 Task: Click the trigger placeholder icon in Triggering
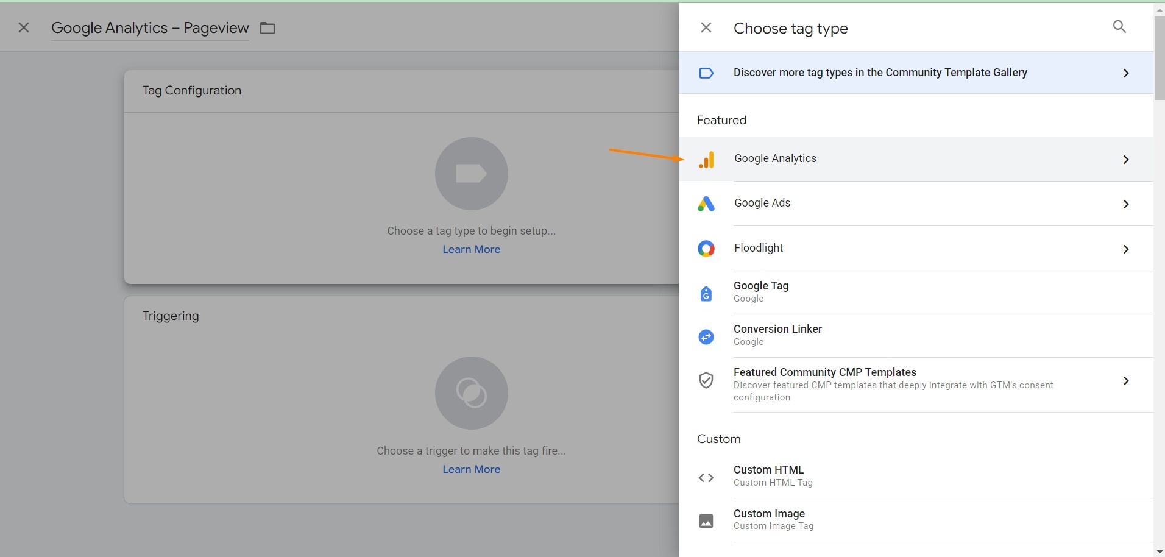(472, 393)
